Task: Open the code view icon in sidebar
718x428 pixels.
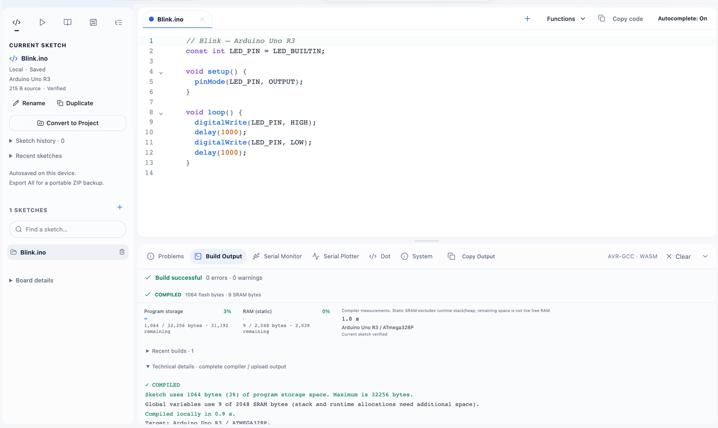Action: (17, 23)
